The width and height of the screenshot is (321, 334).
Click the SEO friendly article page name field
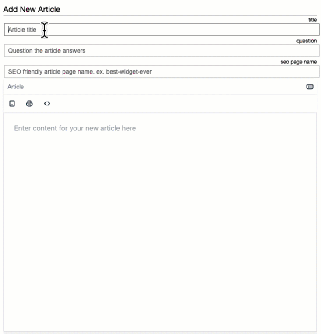[131, 72]
